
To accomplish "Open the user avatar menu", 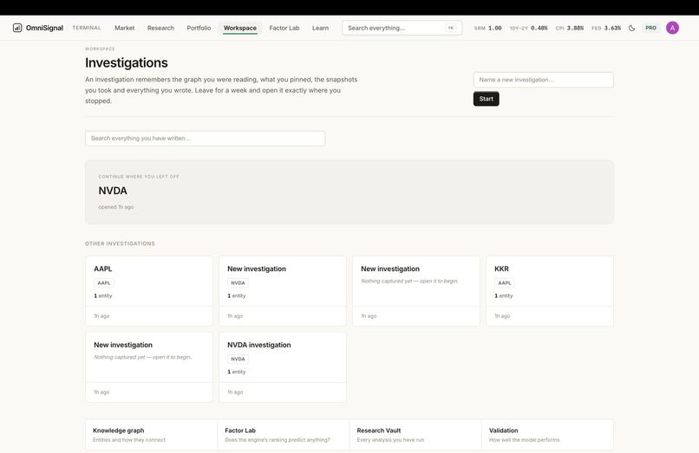I will (x=672, y=28).
